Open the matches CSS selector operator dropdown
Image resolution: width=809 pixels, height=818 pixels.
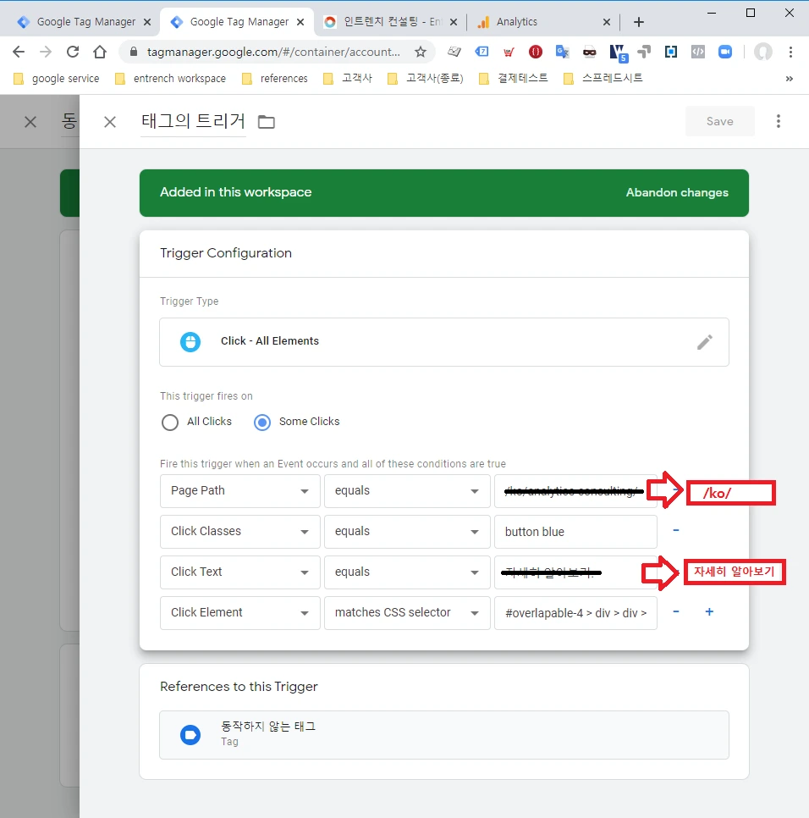(x=407, y=613)
